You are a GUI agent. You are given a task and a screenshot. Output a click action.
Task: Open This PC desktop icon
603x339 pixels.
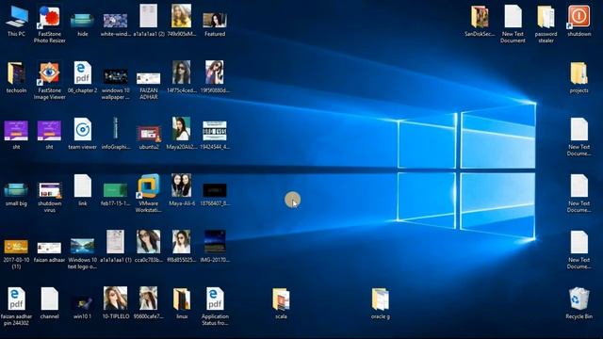[x=17, y=17]
